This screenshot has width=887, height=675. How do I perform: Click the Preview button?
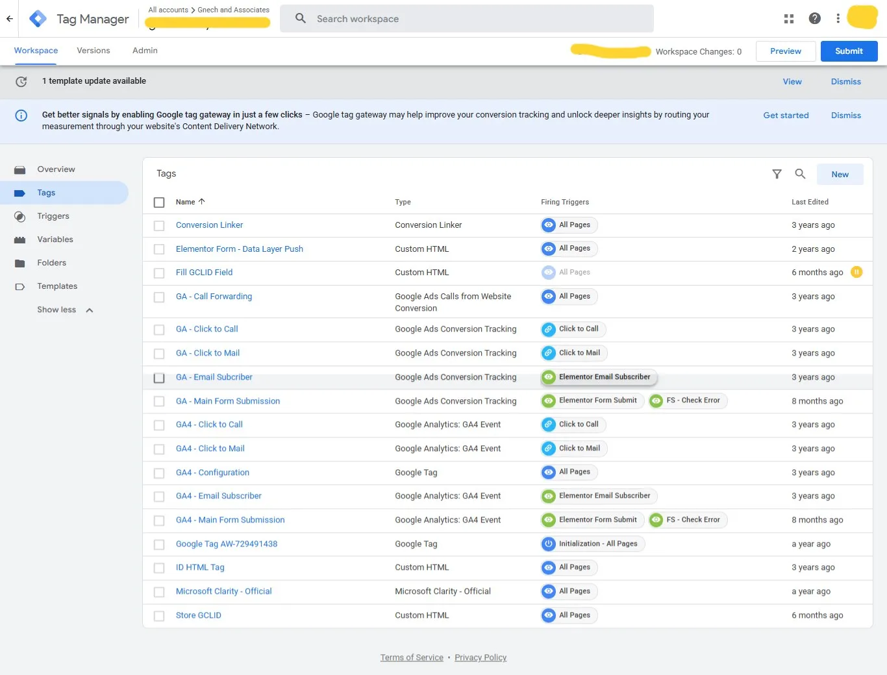click(x=786, y=51)
